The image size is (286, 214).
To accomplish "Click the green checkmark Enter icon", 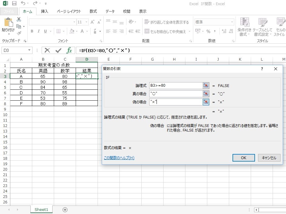I will click(58, 50).
